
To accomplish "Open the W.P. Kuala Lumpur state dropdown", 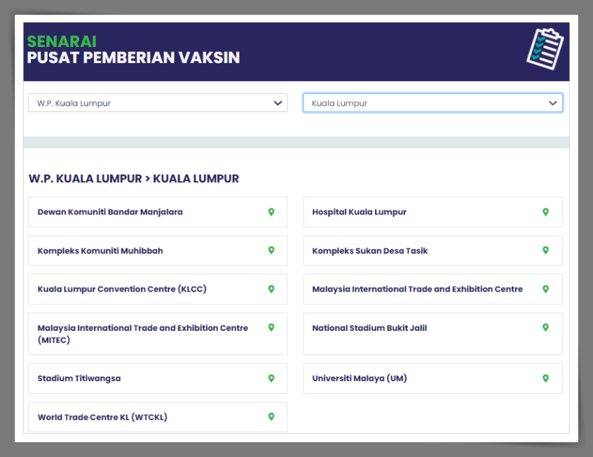I will point(158,103).
